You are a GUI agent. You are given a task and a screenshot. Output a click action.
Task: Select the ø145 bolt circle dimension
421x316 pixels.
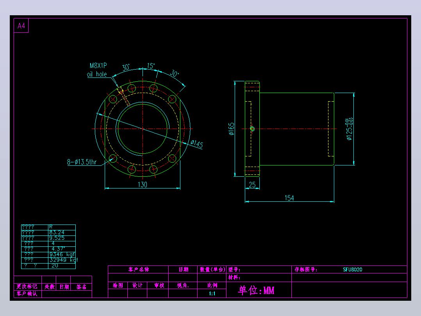[x=197, y=144]
